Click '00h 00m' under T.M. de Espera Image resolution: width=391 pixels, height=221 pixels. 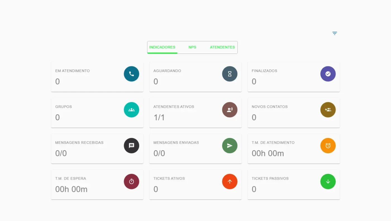[71, 189]
